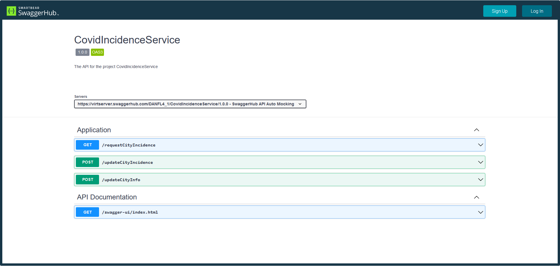Click the /updateCityIncidence path text

coord(127,162)
